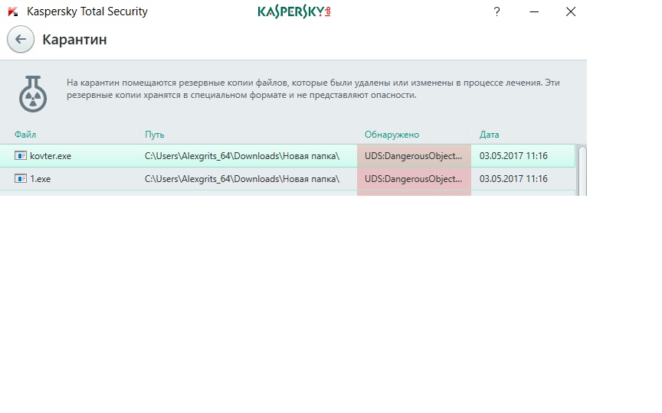Open help with the question mark icon
This screenshot has width=662, height=413.
pos(497,11)
